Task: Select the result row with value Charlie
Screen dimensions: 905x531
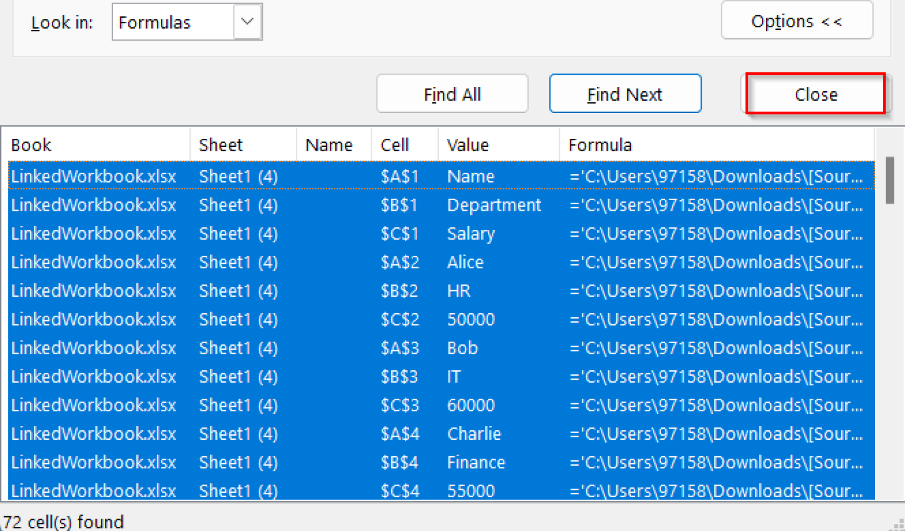Action: [x=474, y=433]
